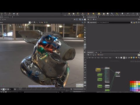
Task: Open the network editor path dropdown arrow
Action: 136,55
